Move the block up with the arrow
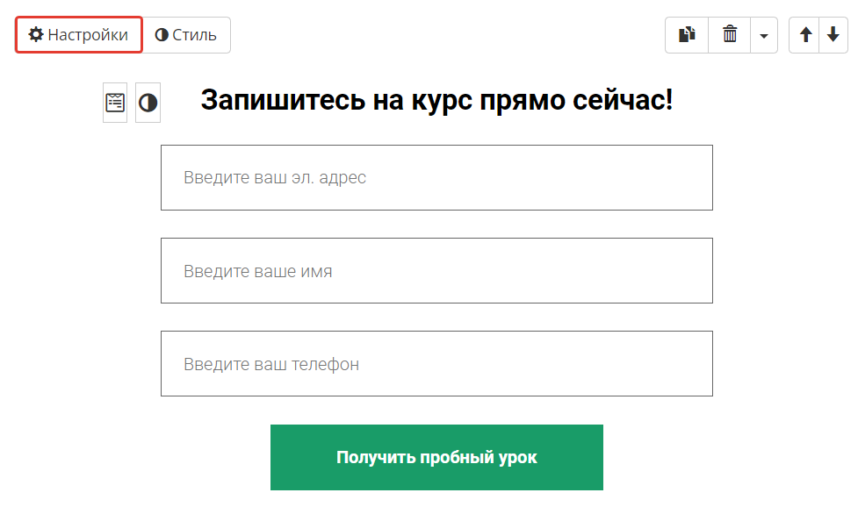 point(806,35)
